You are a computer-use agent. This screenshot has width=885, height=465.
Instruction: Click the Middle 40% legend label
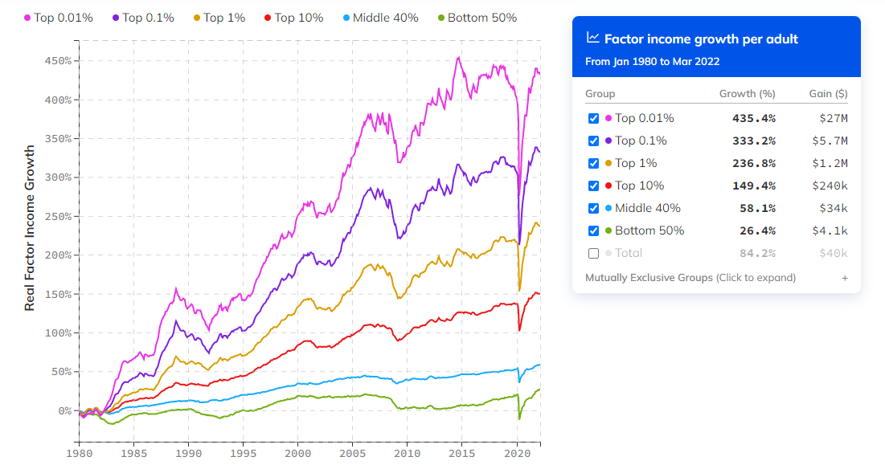[386, 18]
